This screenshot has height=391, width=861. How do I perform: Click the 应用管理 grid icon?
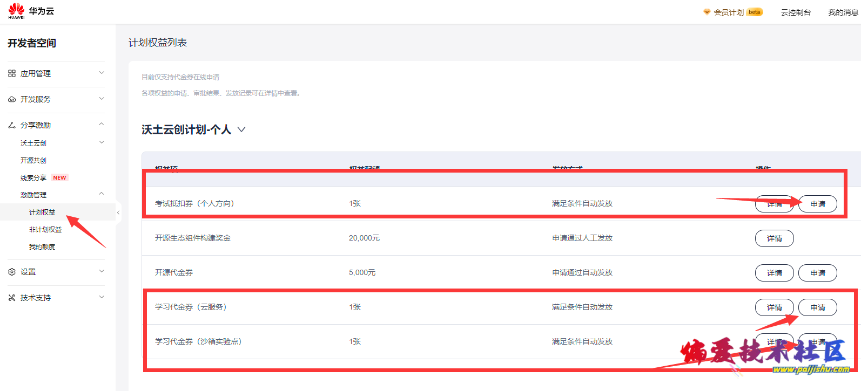(x=12, y=73)
